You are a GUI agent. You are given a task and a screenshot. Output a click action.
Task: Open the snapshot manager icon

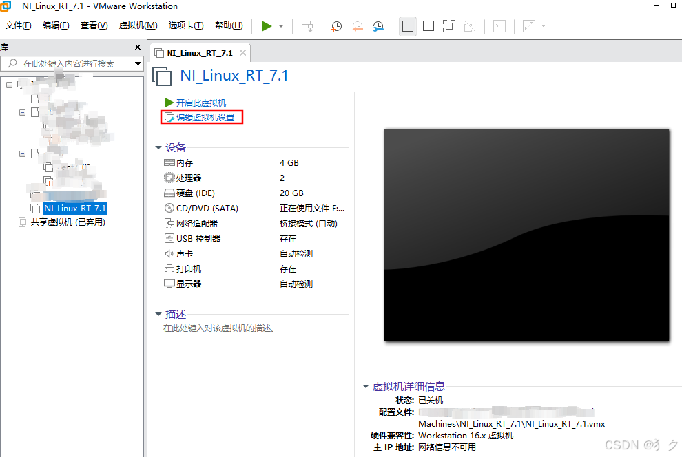pyautogui.click(x=378, y=26)
